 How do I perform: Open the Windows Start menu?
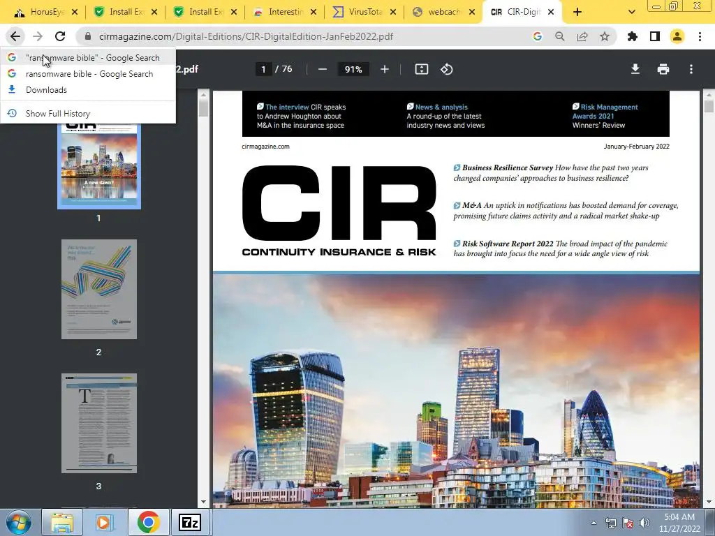tap(18, 522)
